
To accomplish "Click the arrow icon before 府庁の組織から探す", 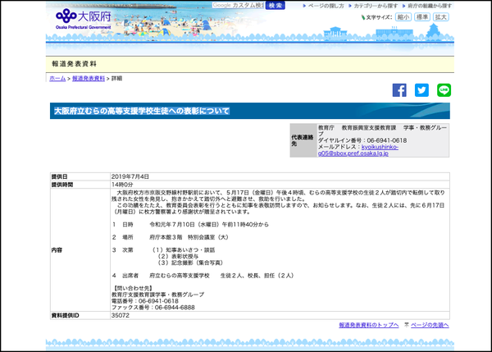I will point(403,5).
